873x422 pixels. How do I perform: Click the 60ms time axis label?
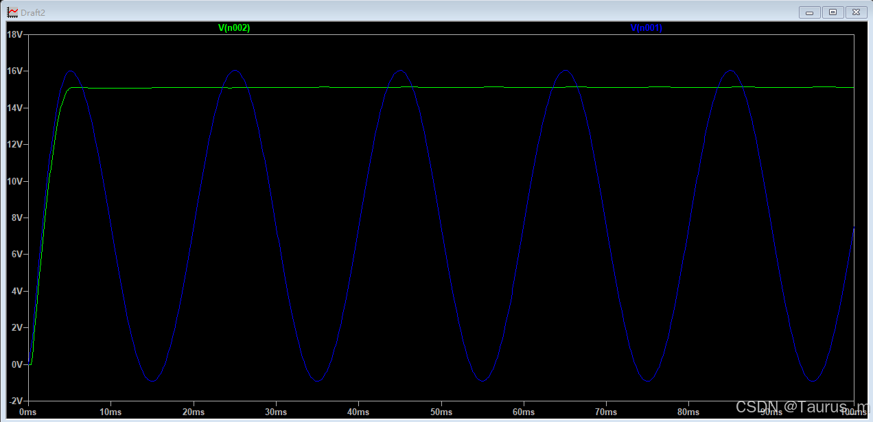524,412
